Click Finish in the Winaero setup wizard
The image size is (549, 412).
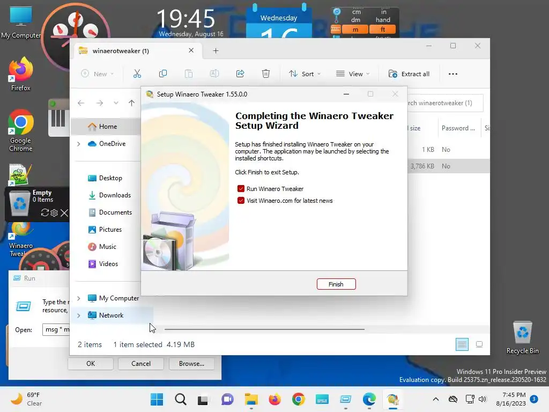point(336,284)
